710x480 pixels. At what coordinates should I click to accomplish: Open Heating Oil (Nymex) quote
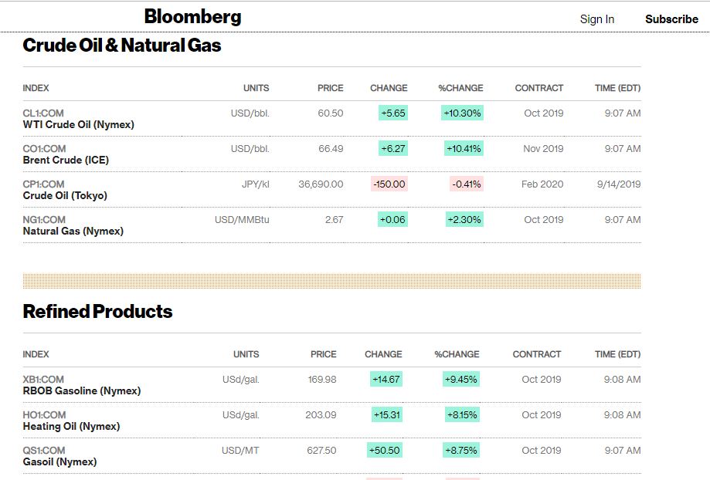[71, 426]
